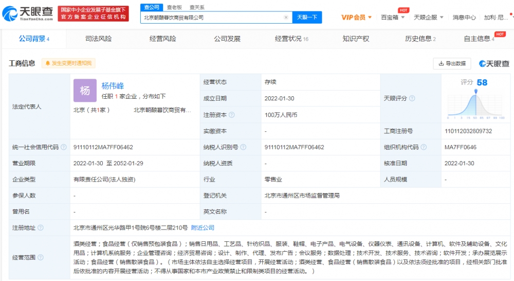Click the red 官方备案企业征信机构 banner
514x281 pixels.
pos(94,13)
